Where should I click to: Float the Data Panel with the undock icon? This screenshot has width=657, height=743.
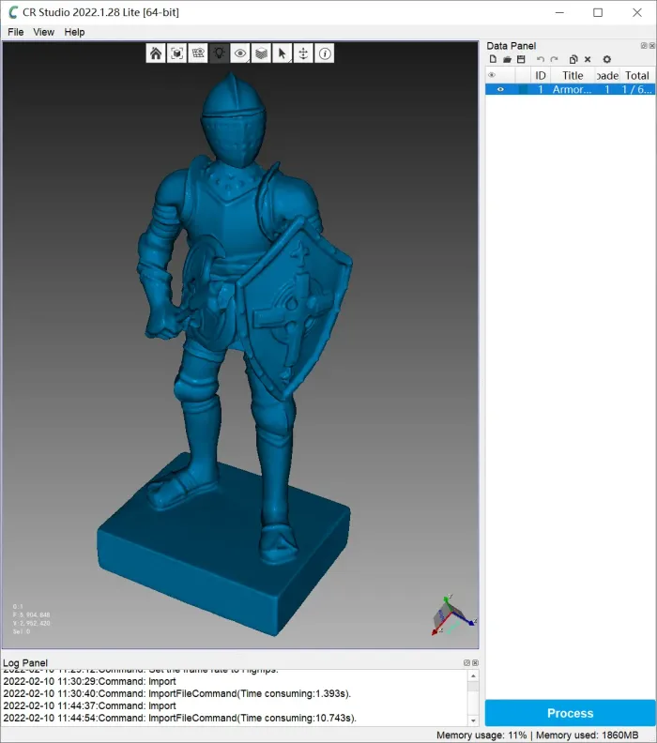(643, 45)
